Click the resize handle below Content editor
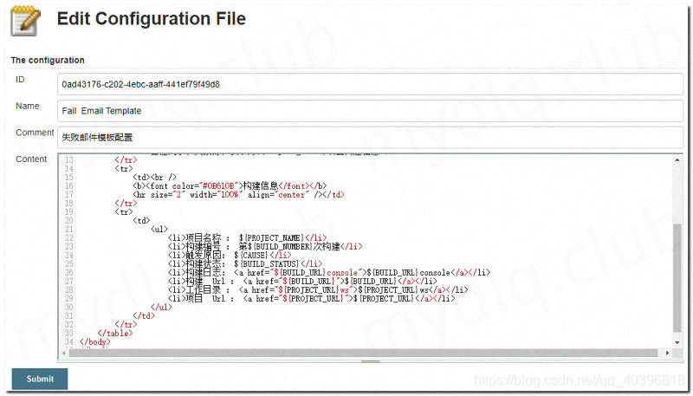 pyautogui.click(x=371, y=361)
